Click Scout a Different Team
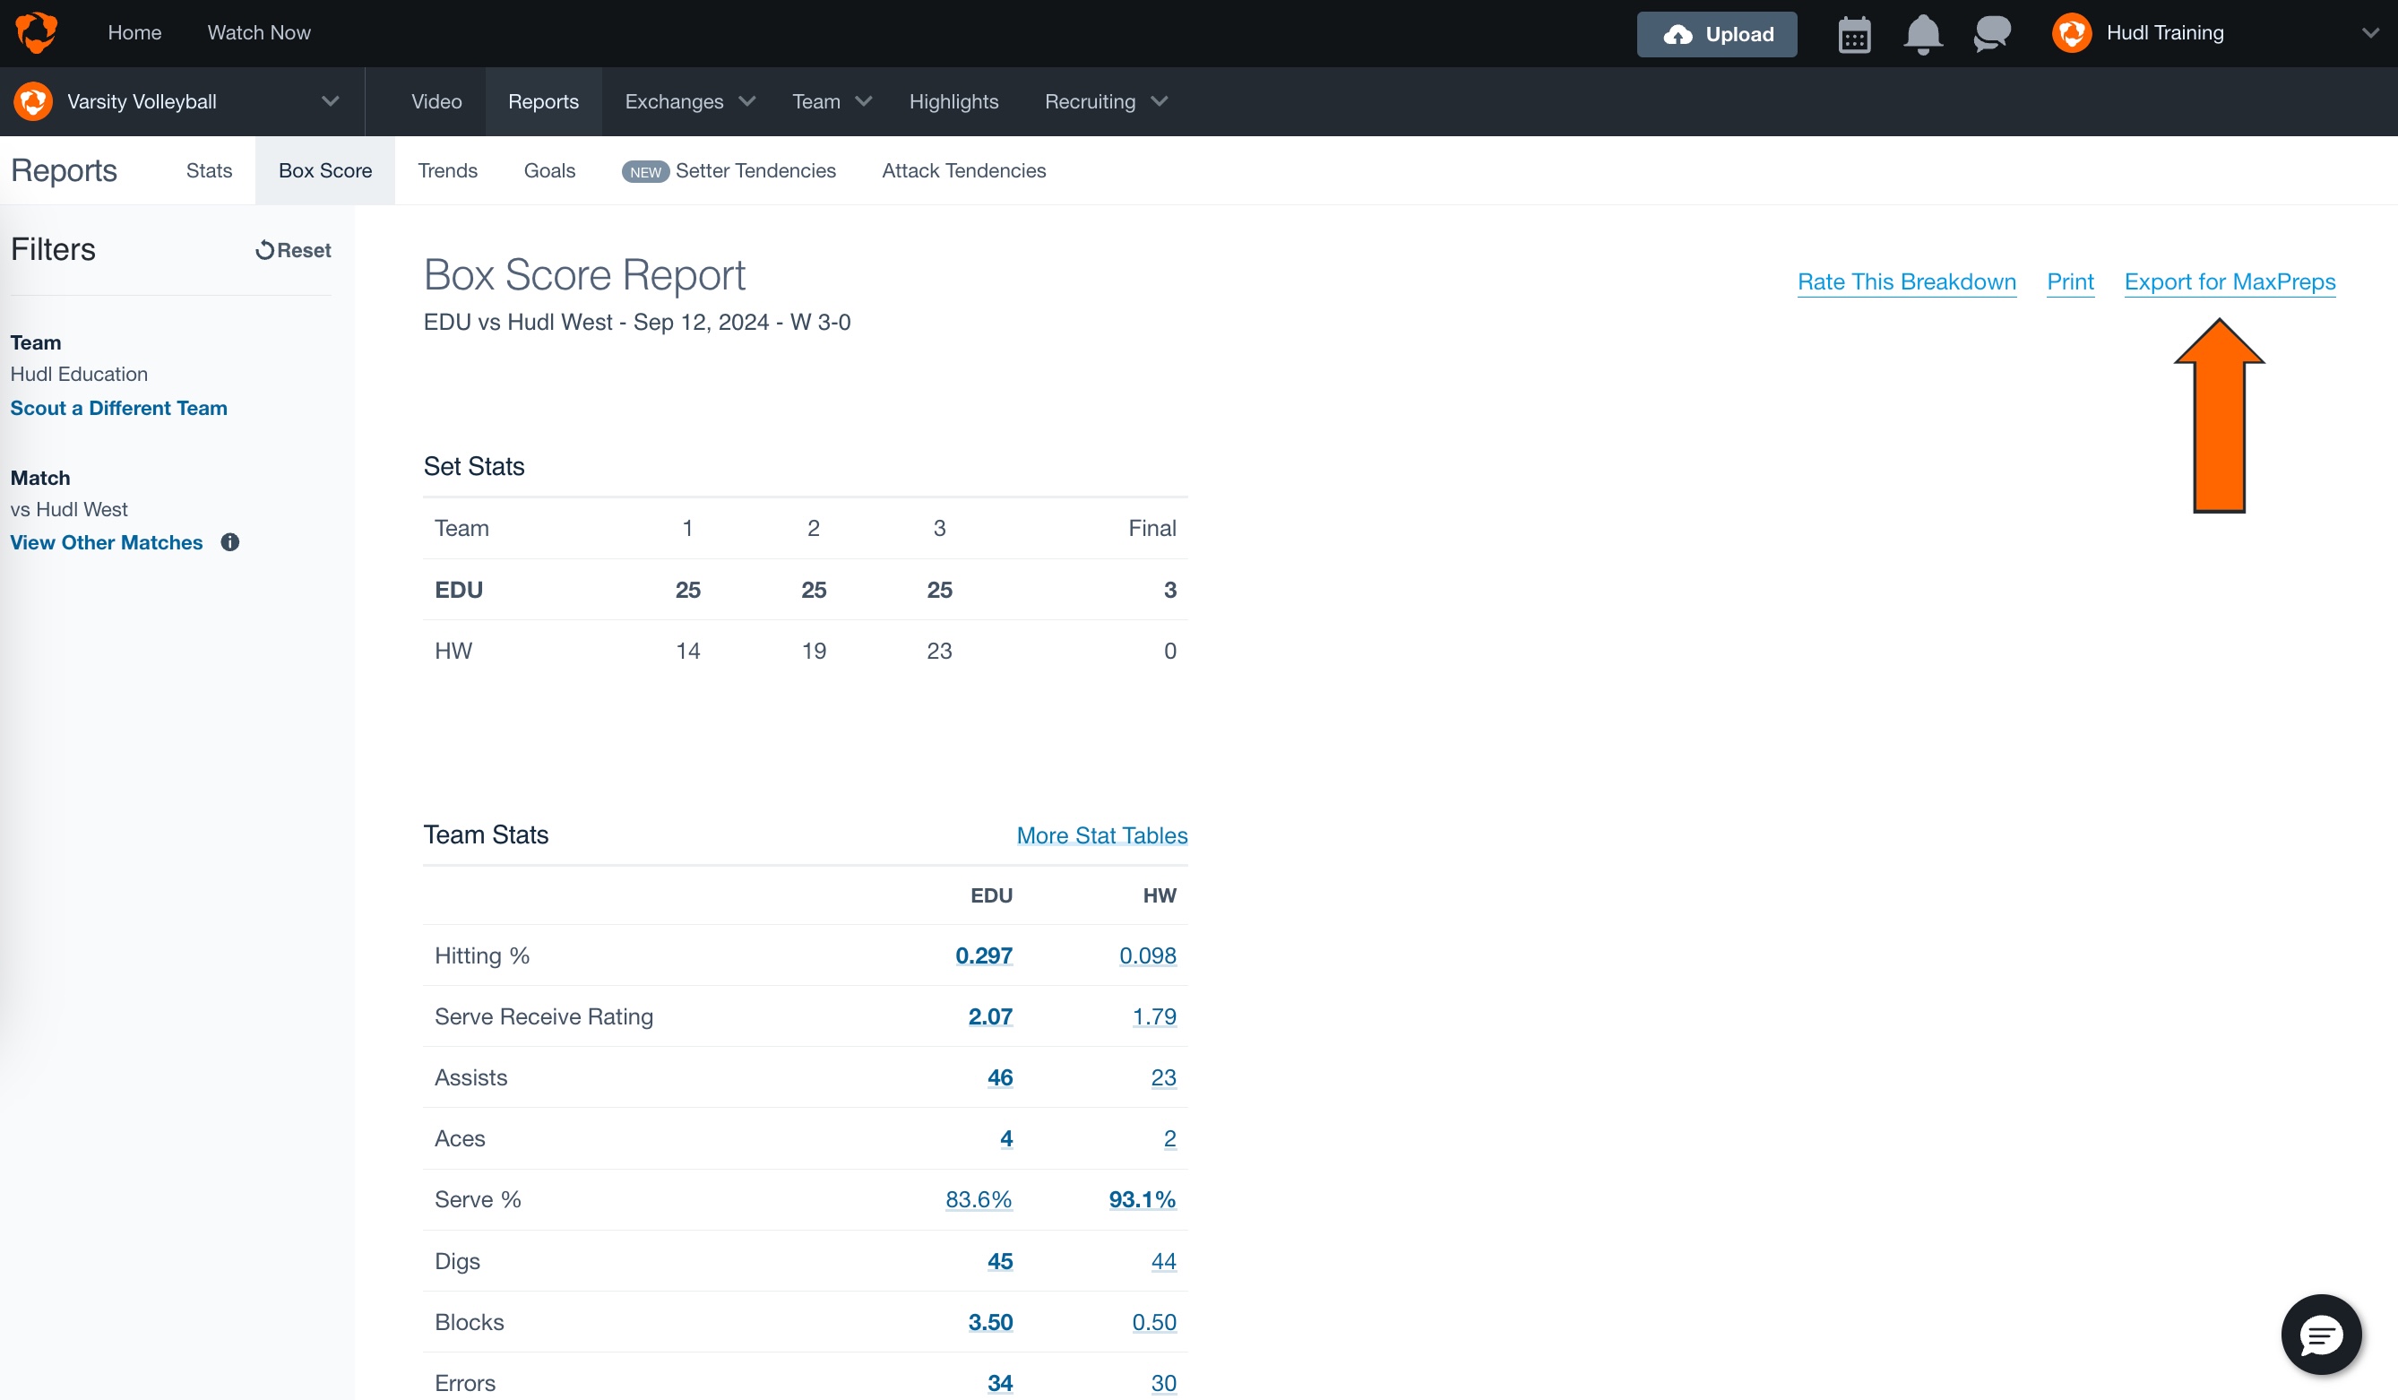 click(118, 407)
